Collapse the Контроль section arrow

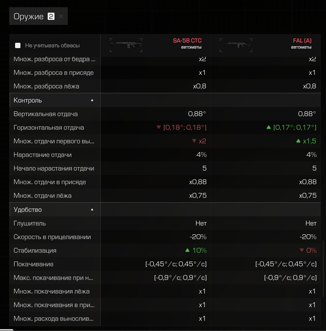click(92, 100)
